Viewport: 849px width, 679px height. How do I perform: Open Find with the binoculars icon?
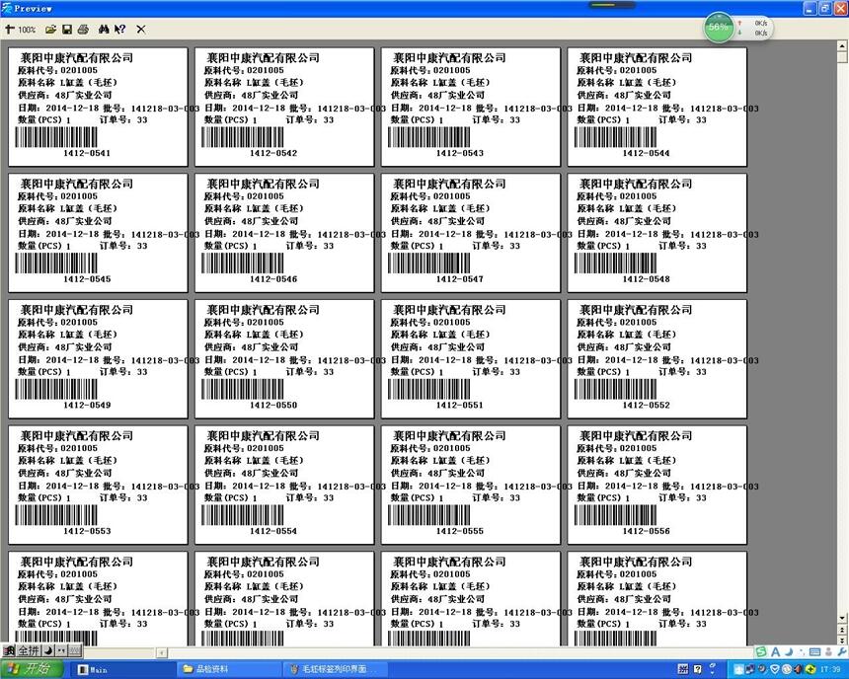coord(103,30)
